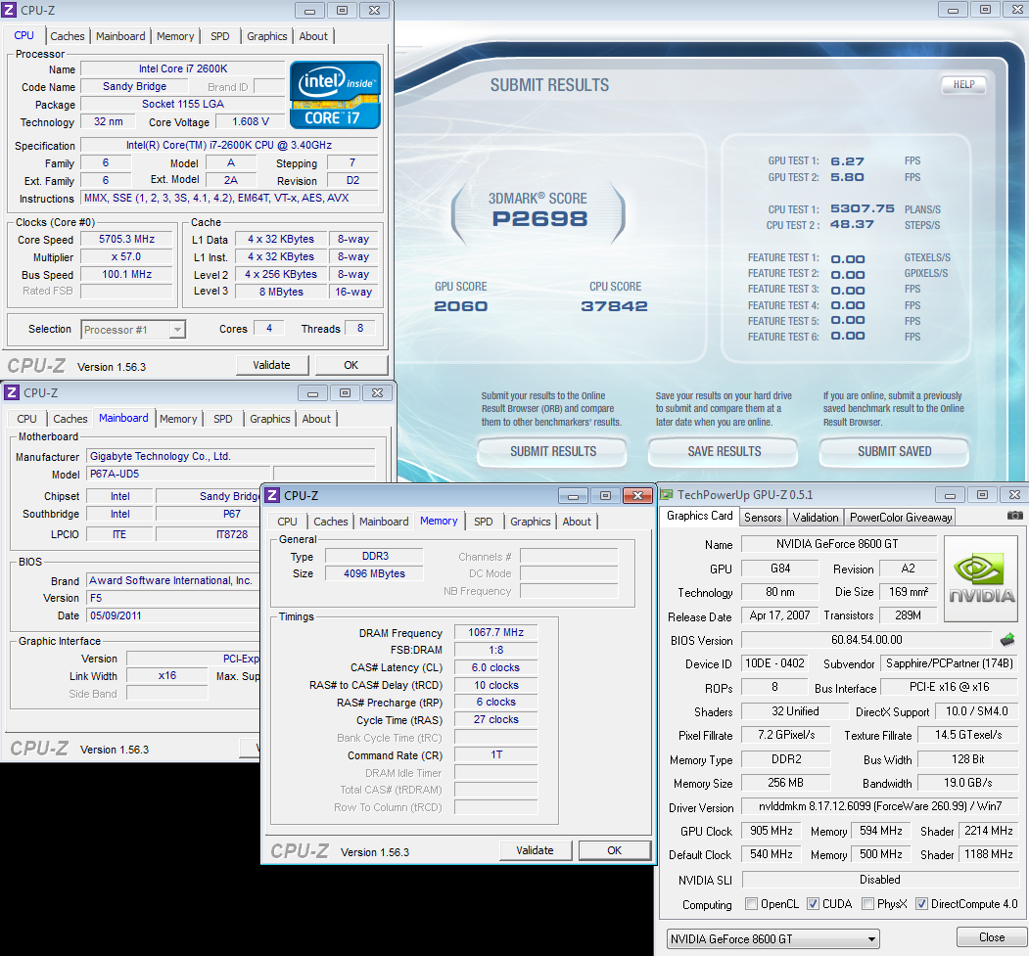Viewport: 1029px width, 956px height.
Task: Toggle the CUDA checkbox
Action: pos(813,903)
